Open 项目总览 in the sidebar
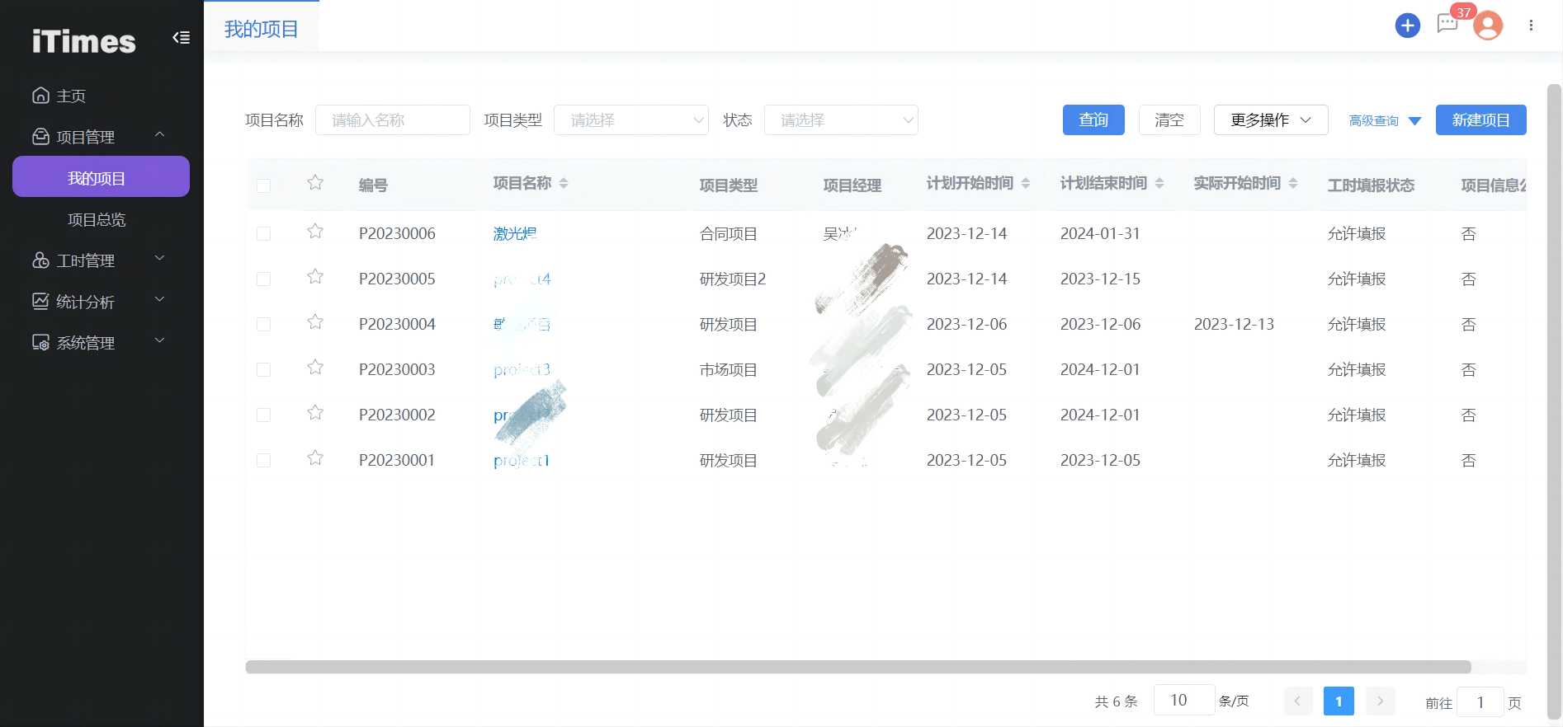Image resolution: width=1563 pixels, height=727 pixels. pos(97,220)
